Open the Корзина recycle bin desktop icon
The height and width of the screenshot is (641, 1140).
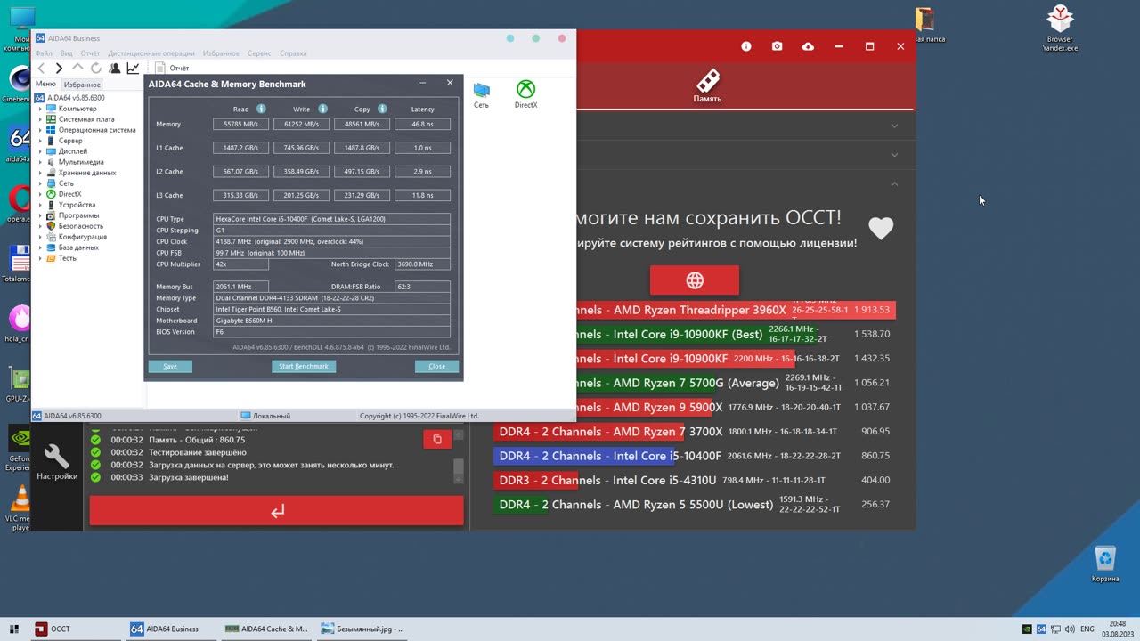click(x=1105, y=564)
